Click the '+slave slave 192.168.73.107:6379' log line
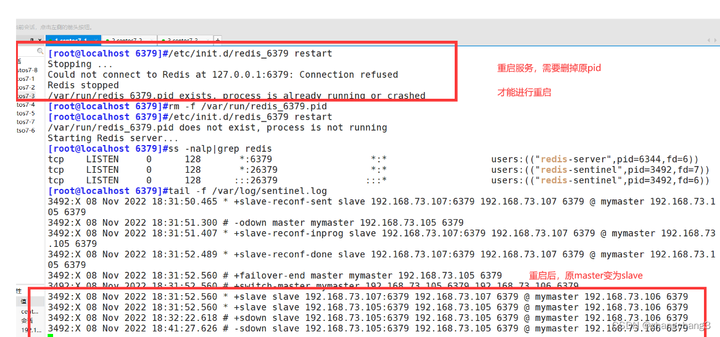The width and height of the screenshot is (720, 337). coord(368,297)
